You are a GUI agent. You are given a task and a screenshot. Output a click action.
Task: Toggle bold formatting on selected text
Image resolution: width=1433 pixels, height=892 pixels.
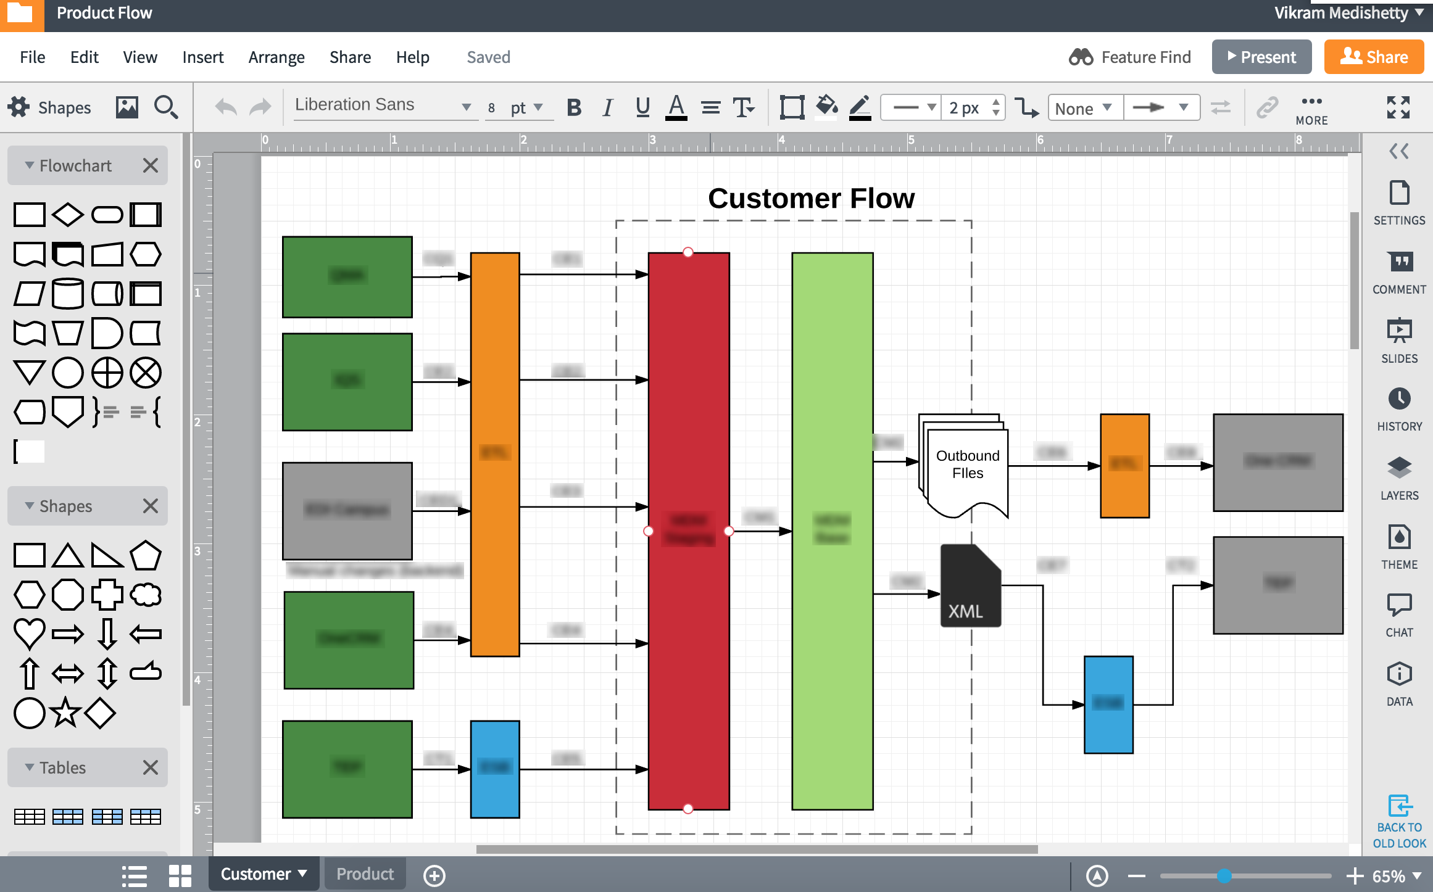point(573,107)
